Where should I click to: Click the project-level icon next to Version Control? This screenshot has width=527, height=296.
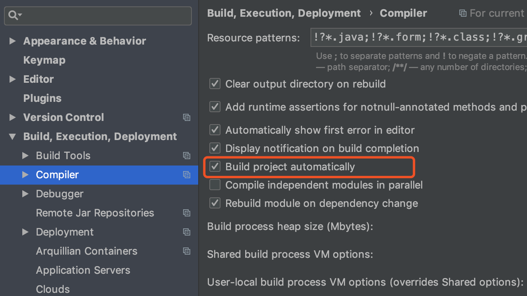pos(186,117)
